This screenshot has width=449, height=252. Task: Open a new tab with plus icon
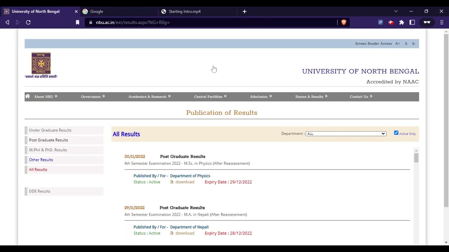[244, 12]
